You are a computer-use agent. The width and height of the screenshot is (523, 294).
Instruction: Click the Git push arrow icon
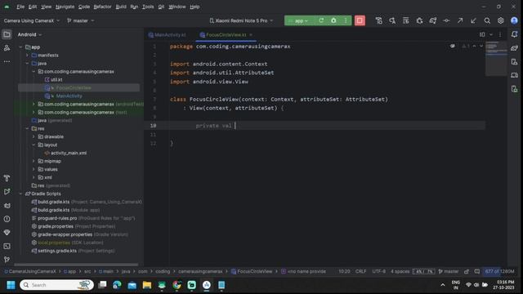460,20
